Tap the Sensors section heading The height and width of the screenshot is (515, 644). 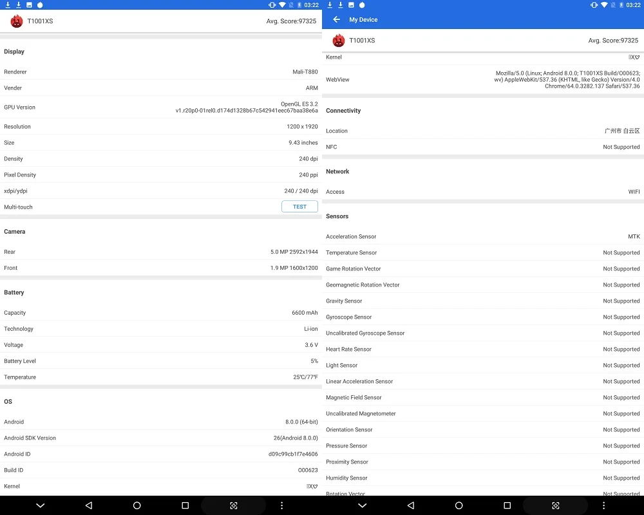(337, 216)
